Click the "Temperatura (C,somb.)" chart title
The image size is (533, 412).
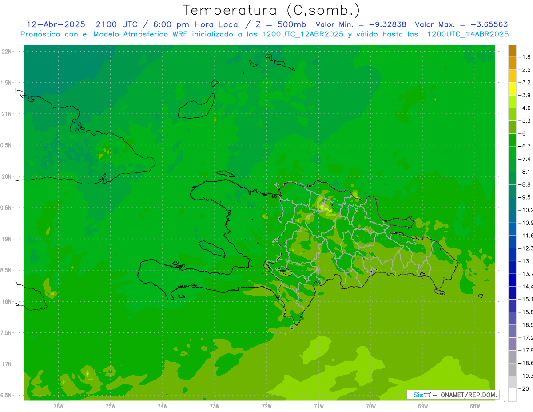[x=271, y=10]
